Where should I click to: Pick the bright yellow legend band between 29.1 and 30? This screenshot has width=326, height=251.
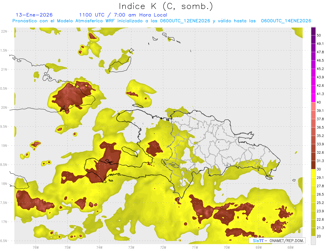point(314,173)
